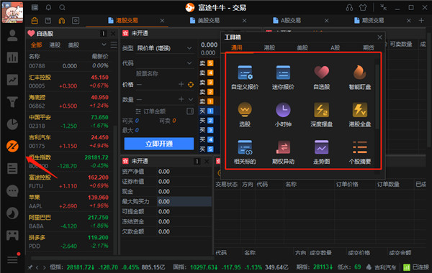
Task: Open the bottom hamburger menu icon
Action: pos(12,259)
